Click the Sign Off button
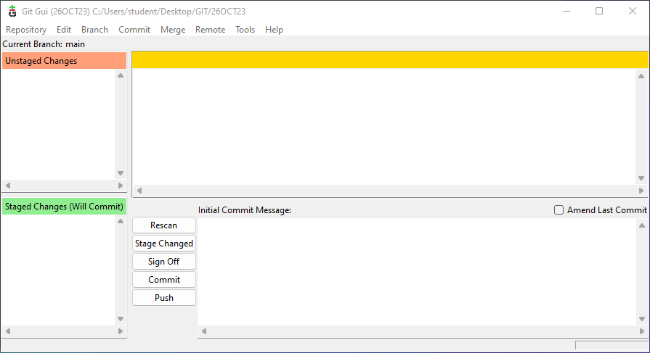The width and height of the screenshot is (650, 353). tap(163, 262)
